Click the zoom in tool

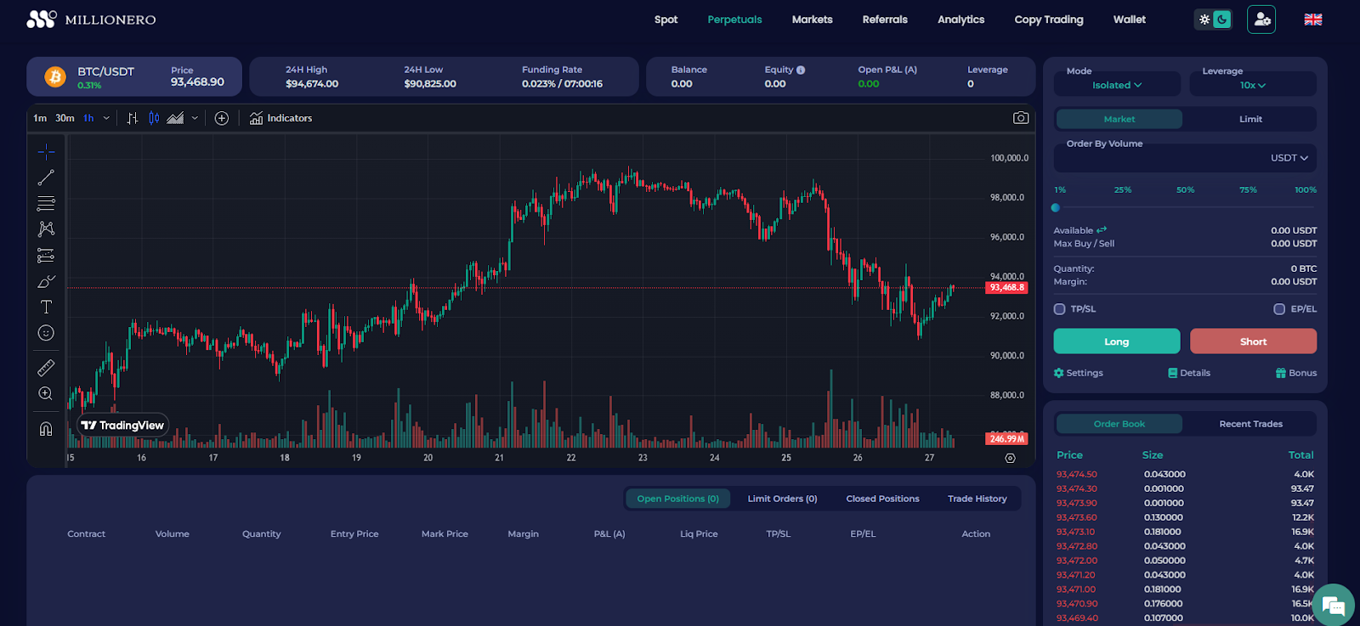[x=46, y=393]
